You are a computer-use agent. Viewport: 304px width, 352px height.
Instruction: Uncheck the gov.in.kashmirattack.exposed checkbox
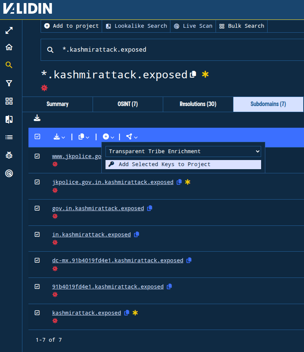tap(37, 208)
